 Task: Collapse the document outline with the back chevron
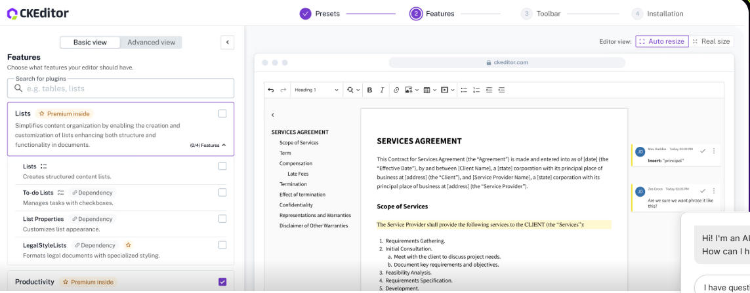(273, 115)
